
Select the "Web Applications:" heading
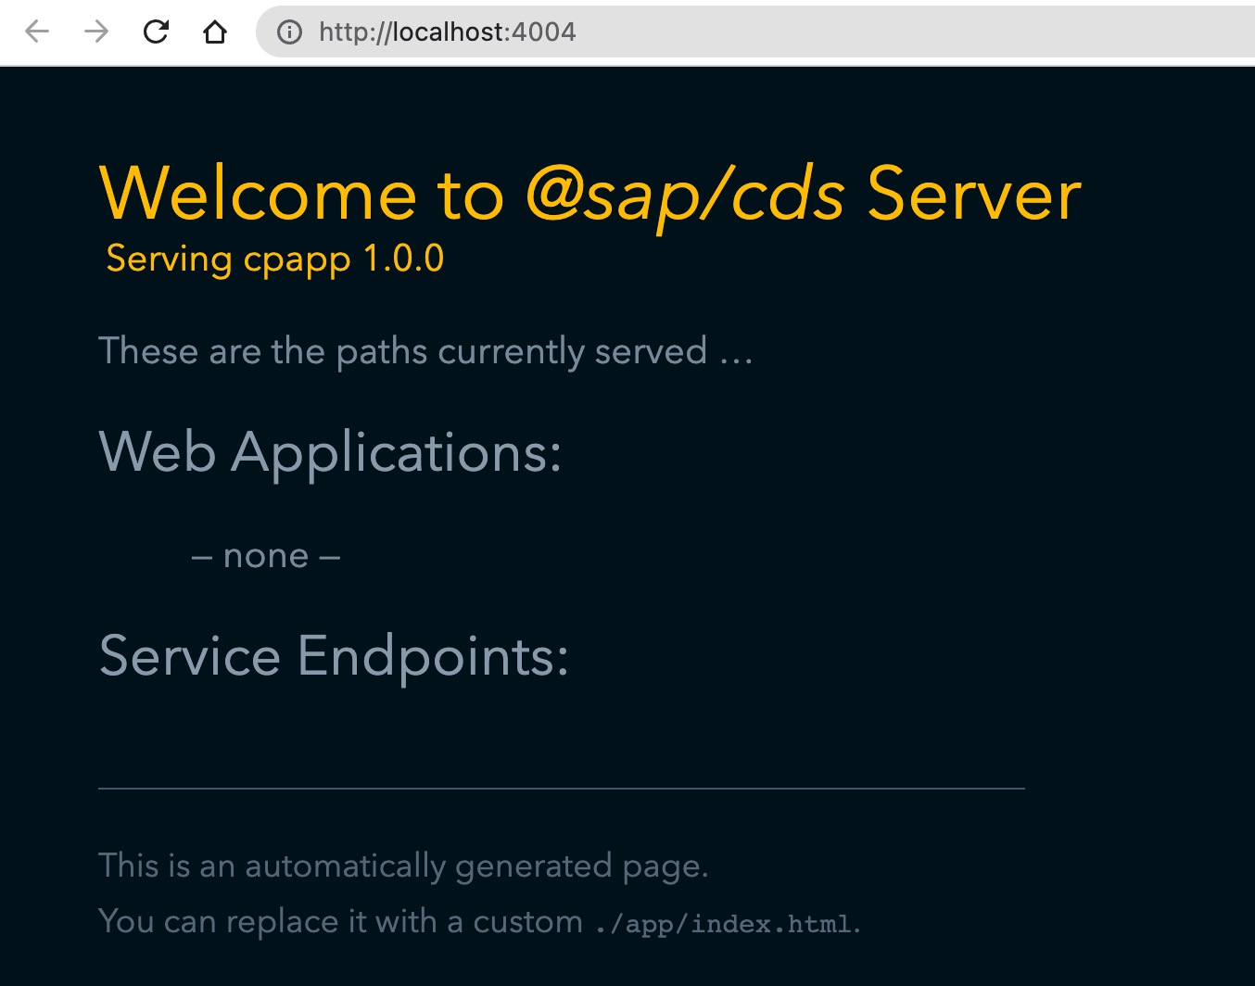[330, 454]
